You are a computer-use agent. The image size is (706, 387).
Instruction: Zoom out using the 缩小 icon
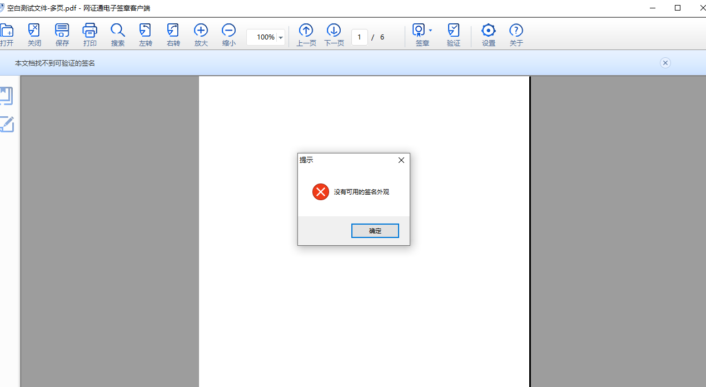pyautogui.click(x=228, y=31)
